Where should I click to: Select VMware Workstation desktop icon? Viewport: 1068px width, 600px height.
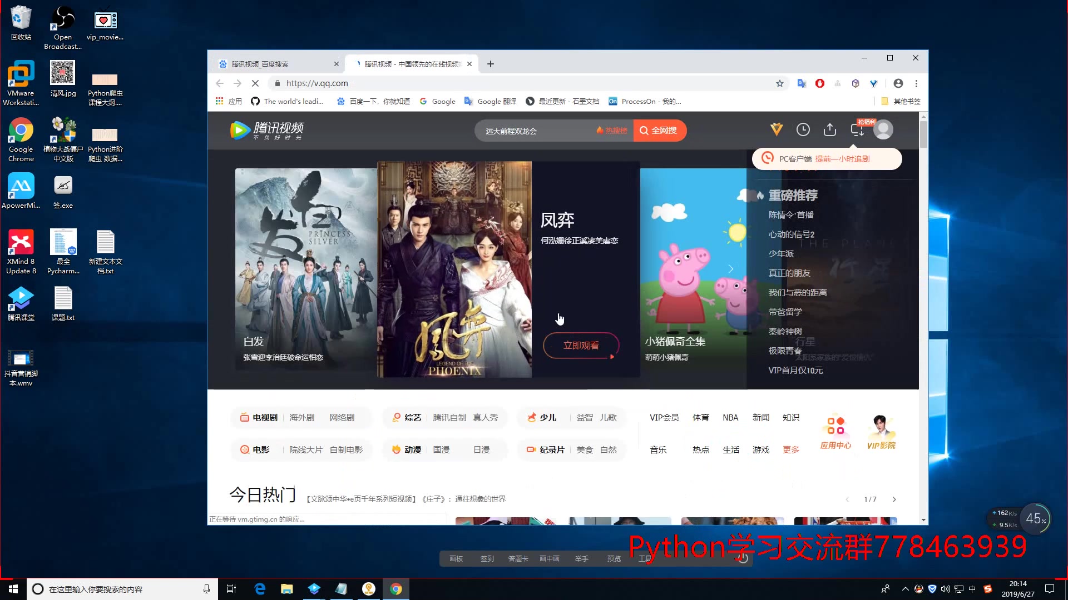(x=21, y=83)
